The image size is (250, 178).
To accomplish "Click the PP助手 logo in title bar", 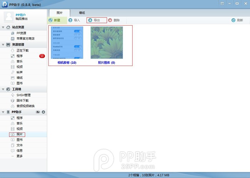I will point(5,4).
